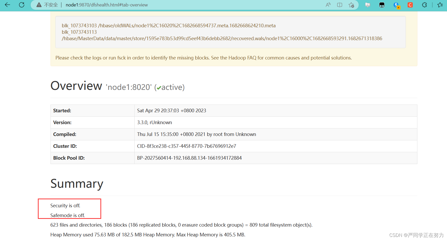Click the green active status checkmark
This screenshot has width=447, height=240.
pyautogui.click(x=159, y=88)
